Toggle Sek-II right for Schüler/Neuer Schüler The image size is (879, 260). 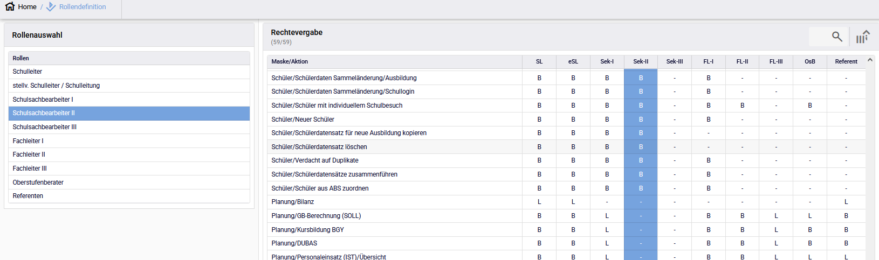(641, 120)
